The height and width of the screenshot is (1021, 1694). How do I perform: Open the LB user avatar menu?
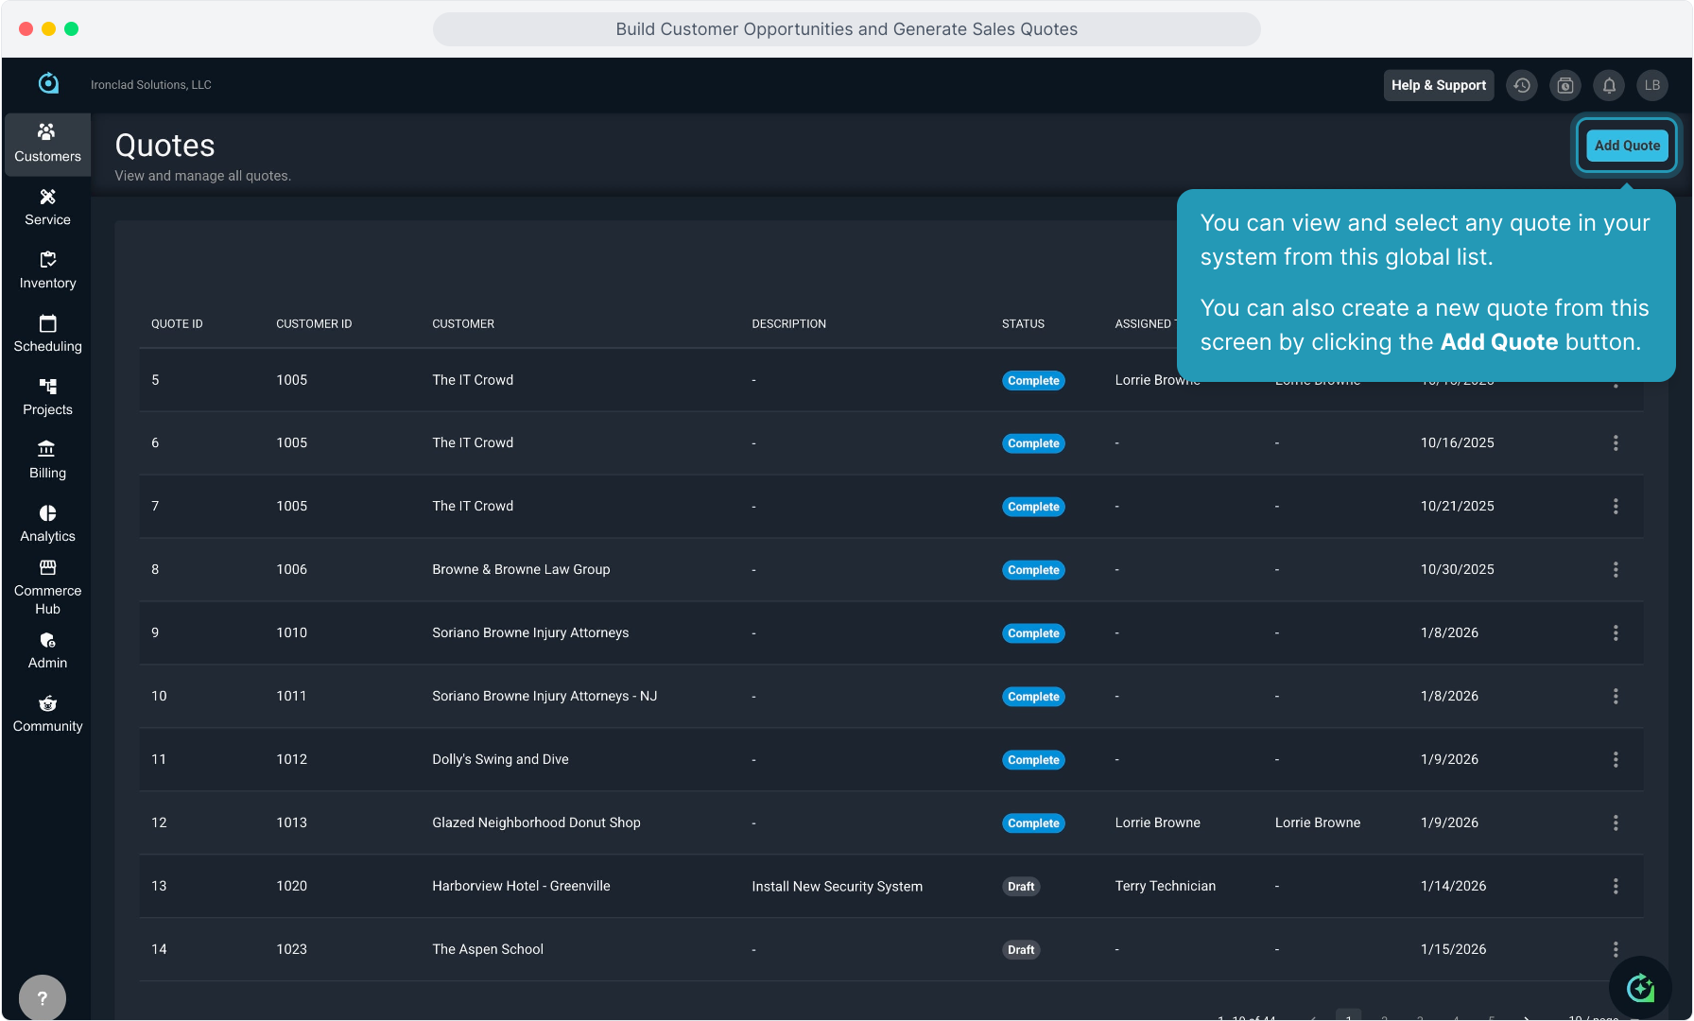click(1652, 85)
